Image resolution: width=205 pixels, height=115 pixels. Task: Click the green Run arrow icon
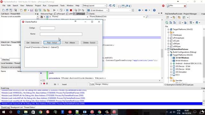point(54,10)
